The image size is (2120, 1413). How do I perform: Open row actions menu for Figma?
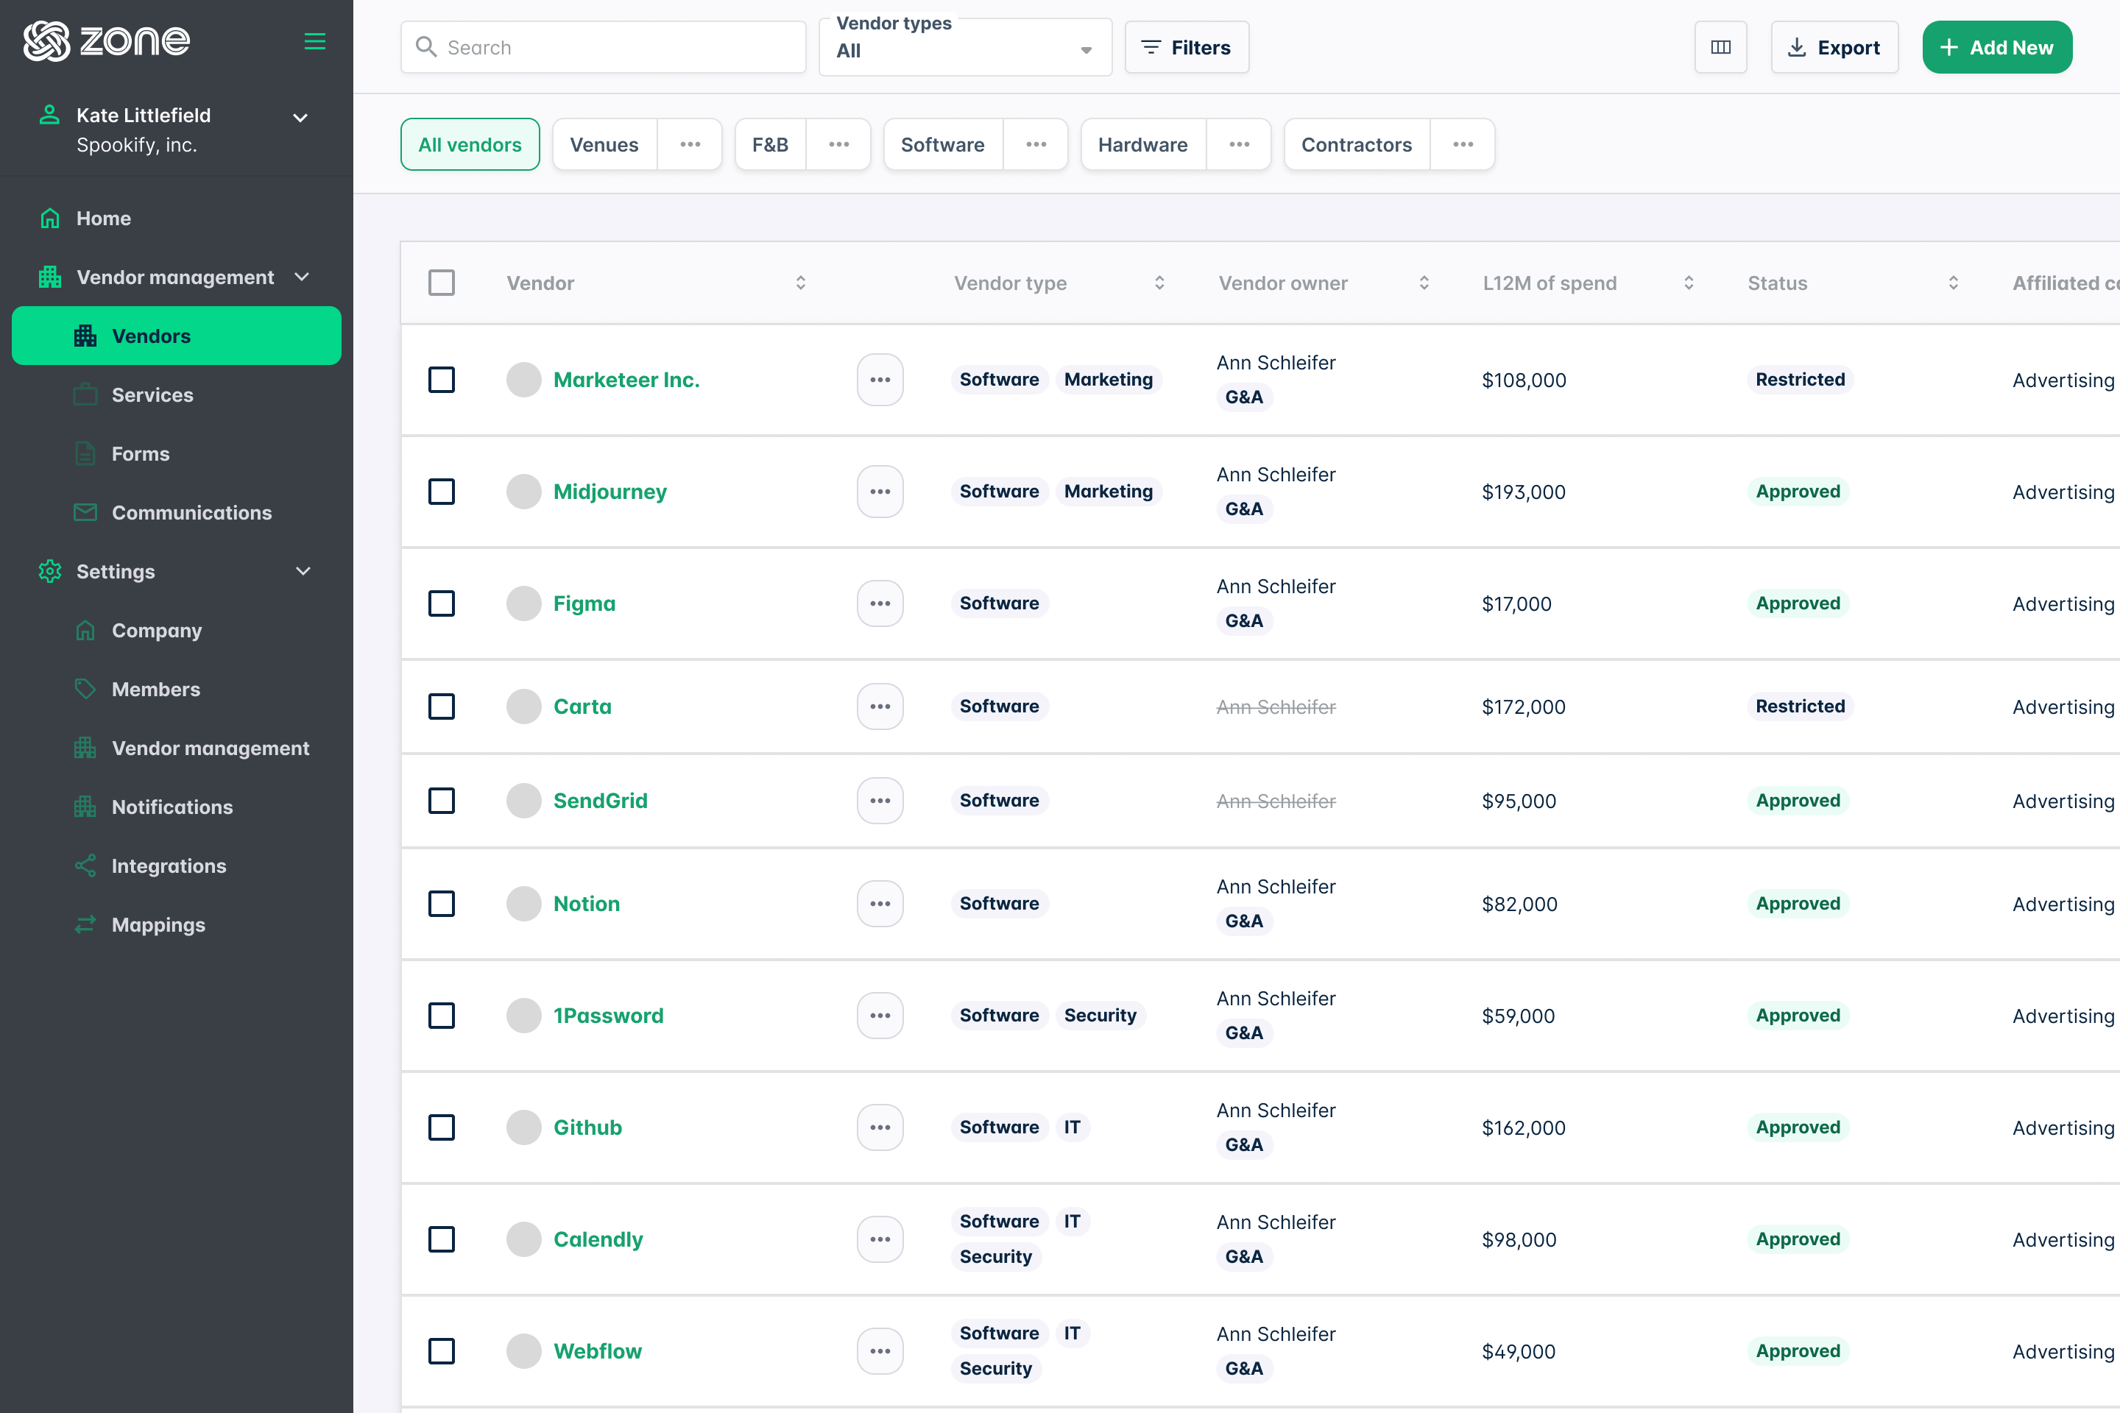880,603
